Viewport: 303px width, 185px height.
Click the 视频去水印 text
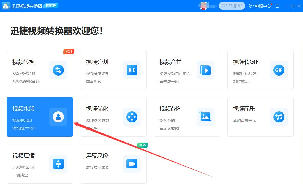click(x=22, y=120)
